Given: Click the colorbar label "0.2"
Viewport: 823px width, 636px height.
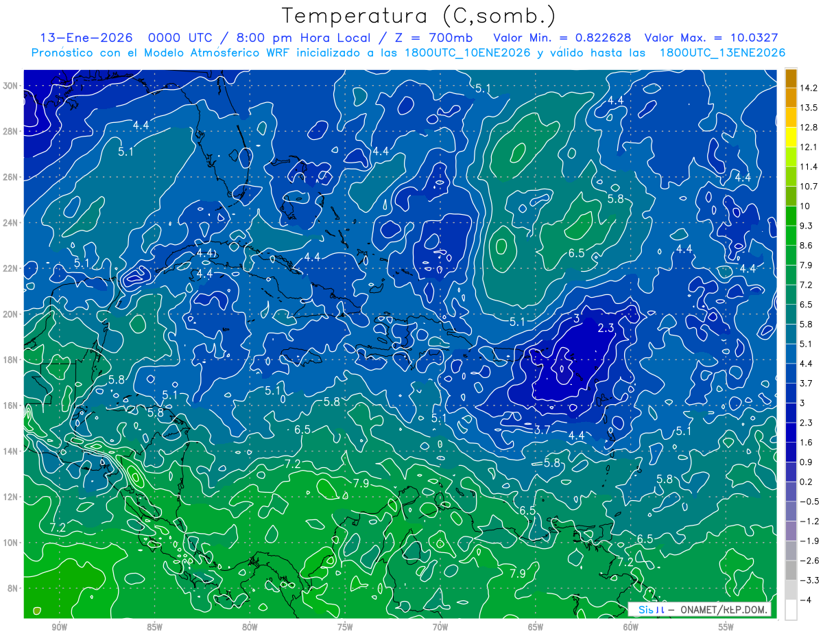Looking at the screenshot, I should pyautogui.click(x=807, y=482).
